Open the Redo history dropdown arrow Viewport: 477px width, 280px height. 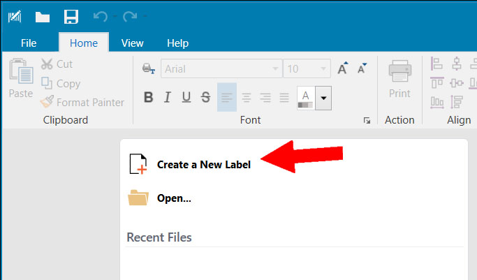[x=145, y=16]
